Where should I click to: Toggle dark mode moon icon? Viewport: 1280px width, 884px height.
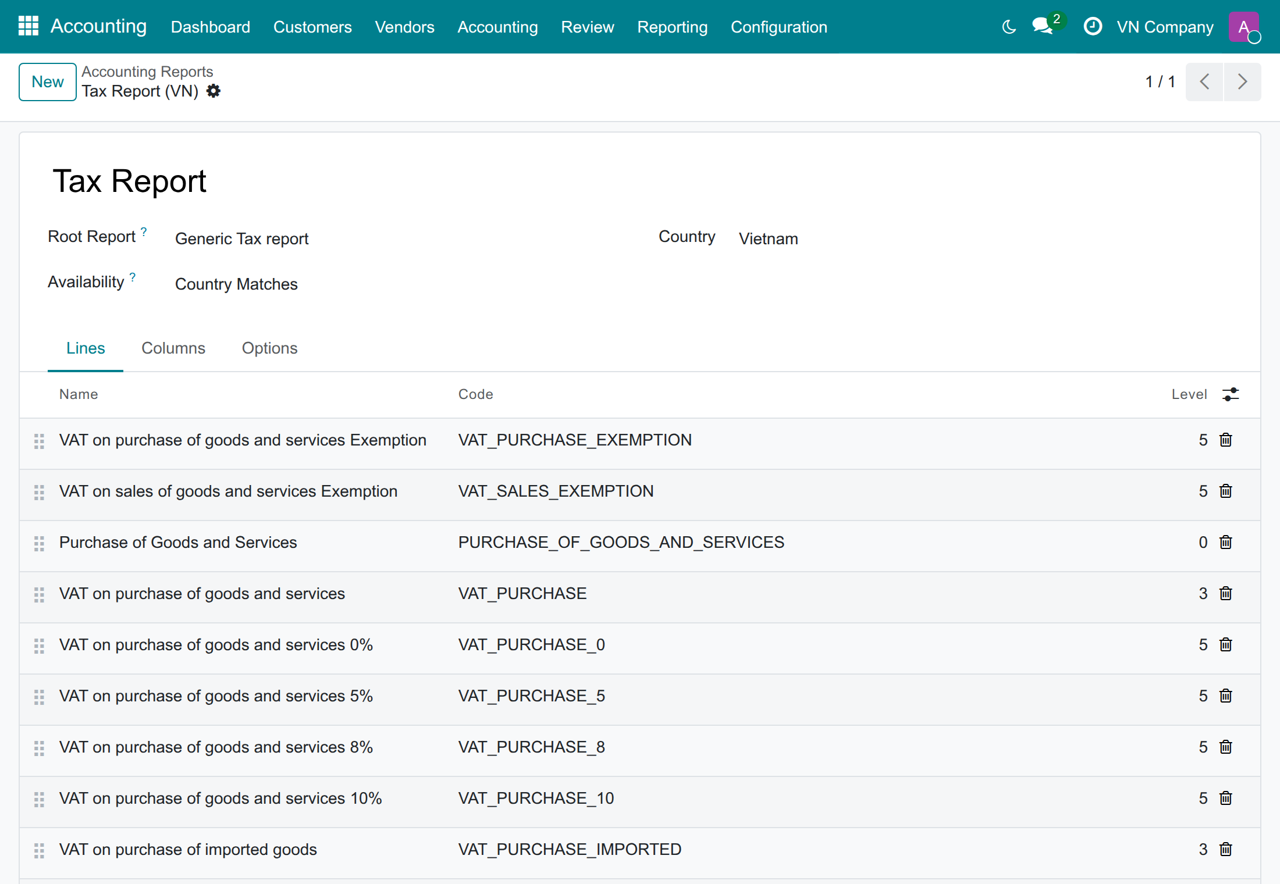(1009, 27)
